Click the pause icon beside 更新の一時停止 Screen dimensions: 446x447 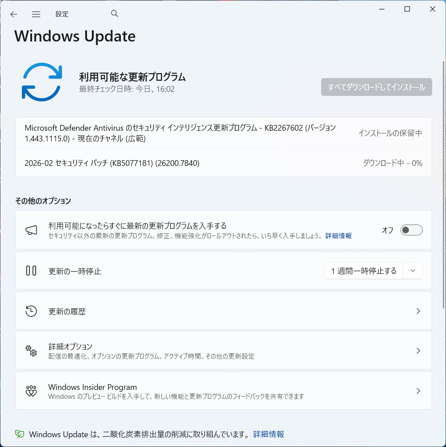(x=31, y=270)
